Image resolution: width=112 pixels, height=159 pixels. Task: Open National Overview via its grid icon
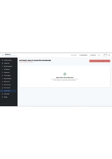pyautogui.click(x=2, y=60)
